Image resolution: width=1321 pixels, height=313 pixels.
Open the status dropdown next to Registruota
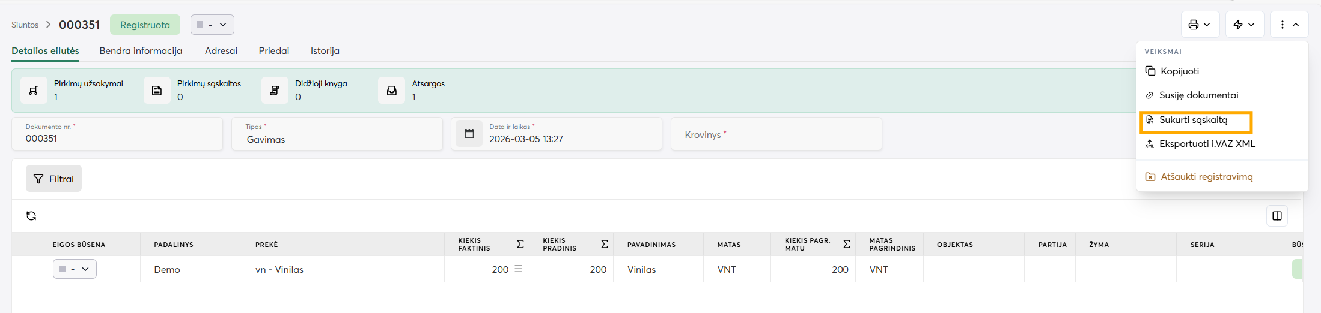[x=212, y=25]
